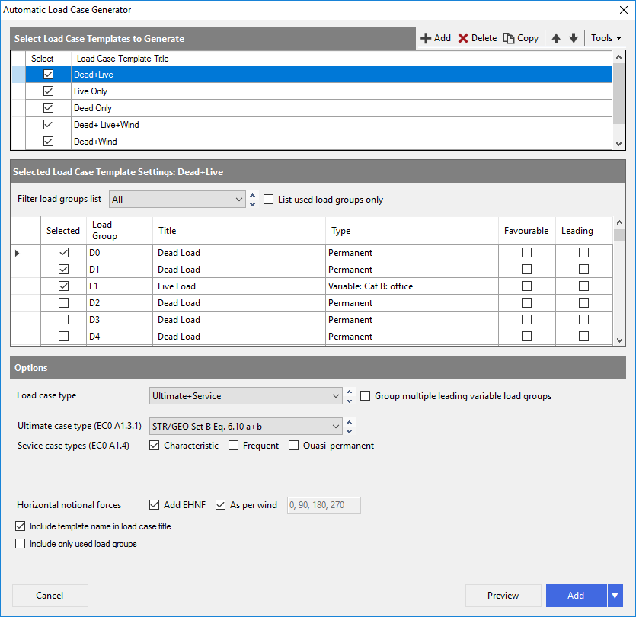Open the Ultimate case type dropdown
Image resolution: width=636 pixels, height=617 pixels.
pyautogui.click(x=245, y=427)
